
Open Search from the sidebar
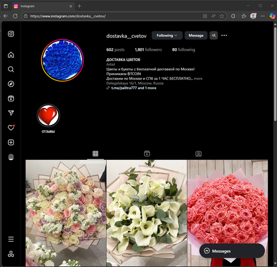[x=11, y=69]
